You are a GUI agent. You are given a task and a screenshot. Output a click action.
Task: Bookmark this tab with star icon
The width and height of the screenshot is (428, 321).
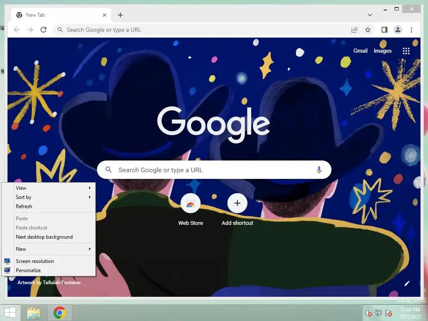tap(368, 30)
